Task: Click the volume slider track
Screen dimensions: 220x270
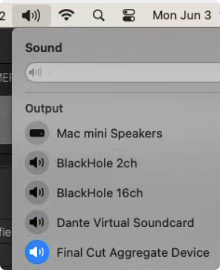Action: pos(123,72)
